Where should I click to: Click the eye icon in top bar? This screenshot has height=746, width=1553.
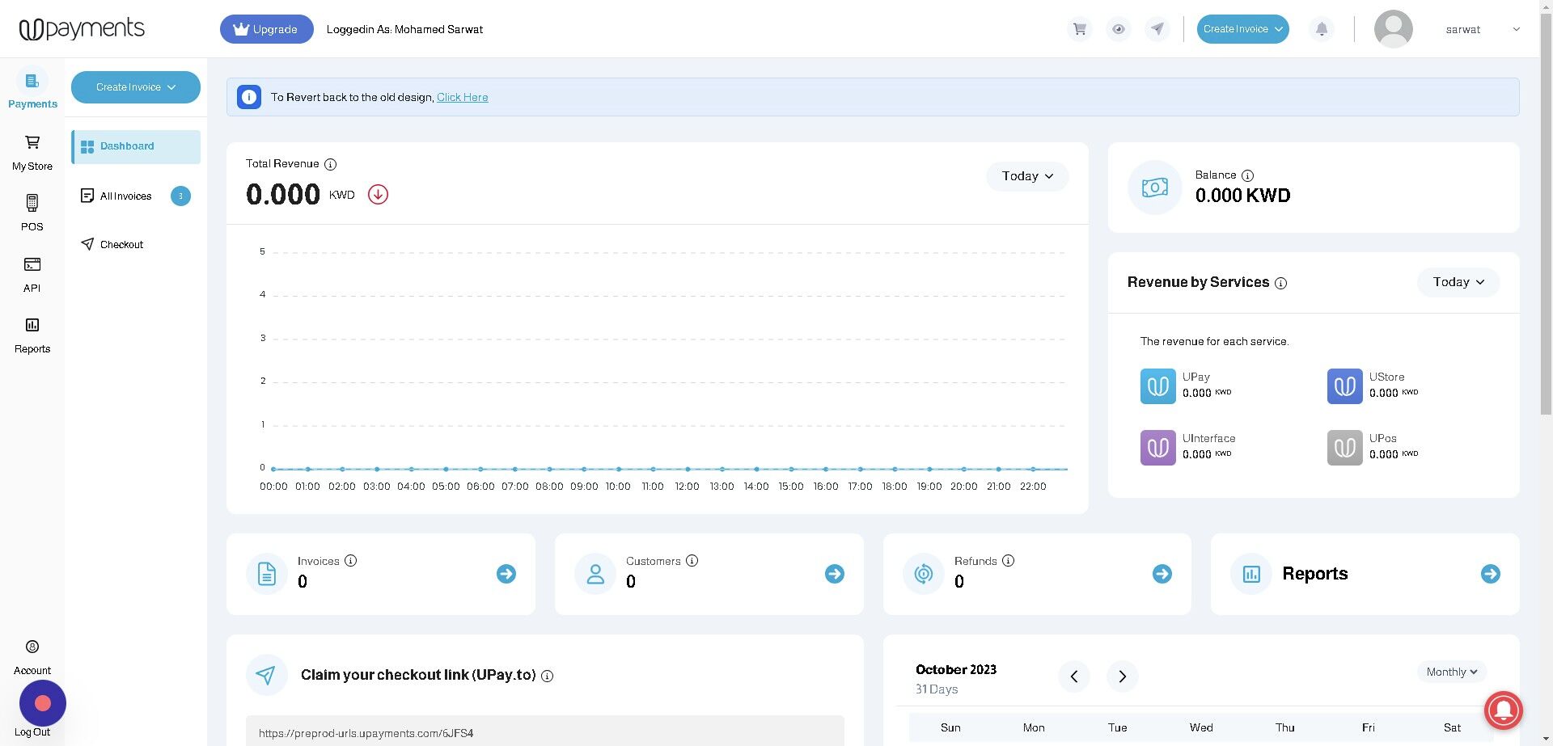tap(1119, 29)
